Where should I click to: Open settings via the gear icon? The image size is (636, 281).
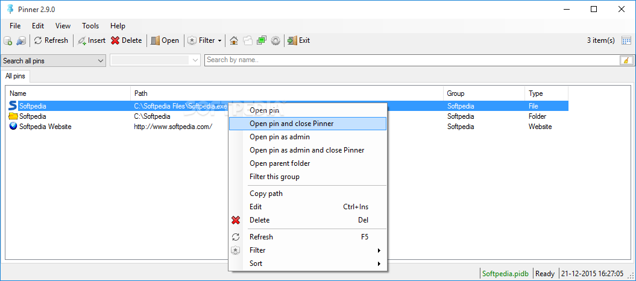(x=276, y=40)
